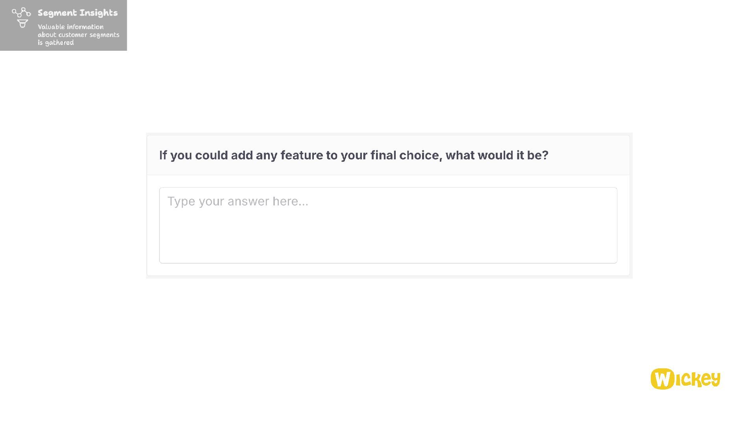
Task: Click the word 'feature' in the question
Action: (x=301, y=155)
